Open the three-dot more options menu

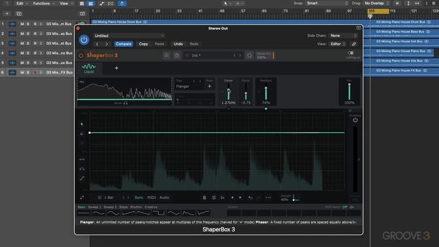pyautogui.click(x=268, y=198)
